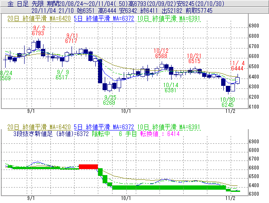Image resolution: width=269 pixels, height=203 pixels.
Task: Click the long green bar in lower chart
Action: click(x=169, y=187)
